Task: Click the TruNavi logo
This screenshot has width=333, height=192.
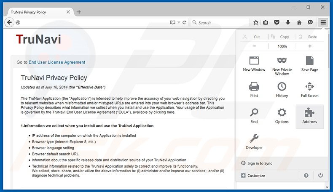Action: coord(38,39)
